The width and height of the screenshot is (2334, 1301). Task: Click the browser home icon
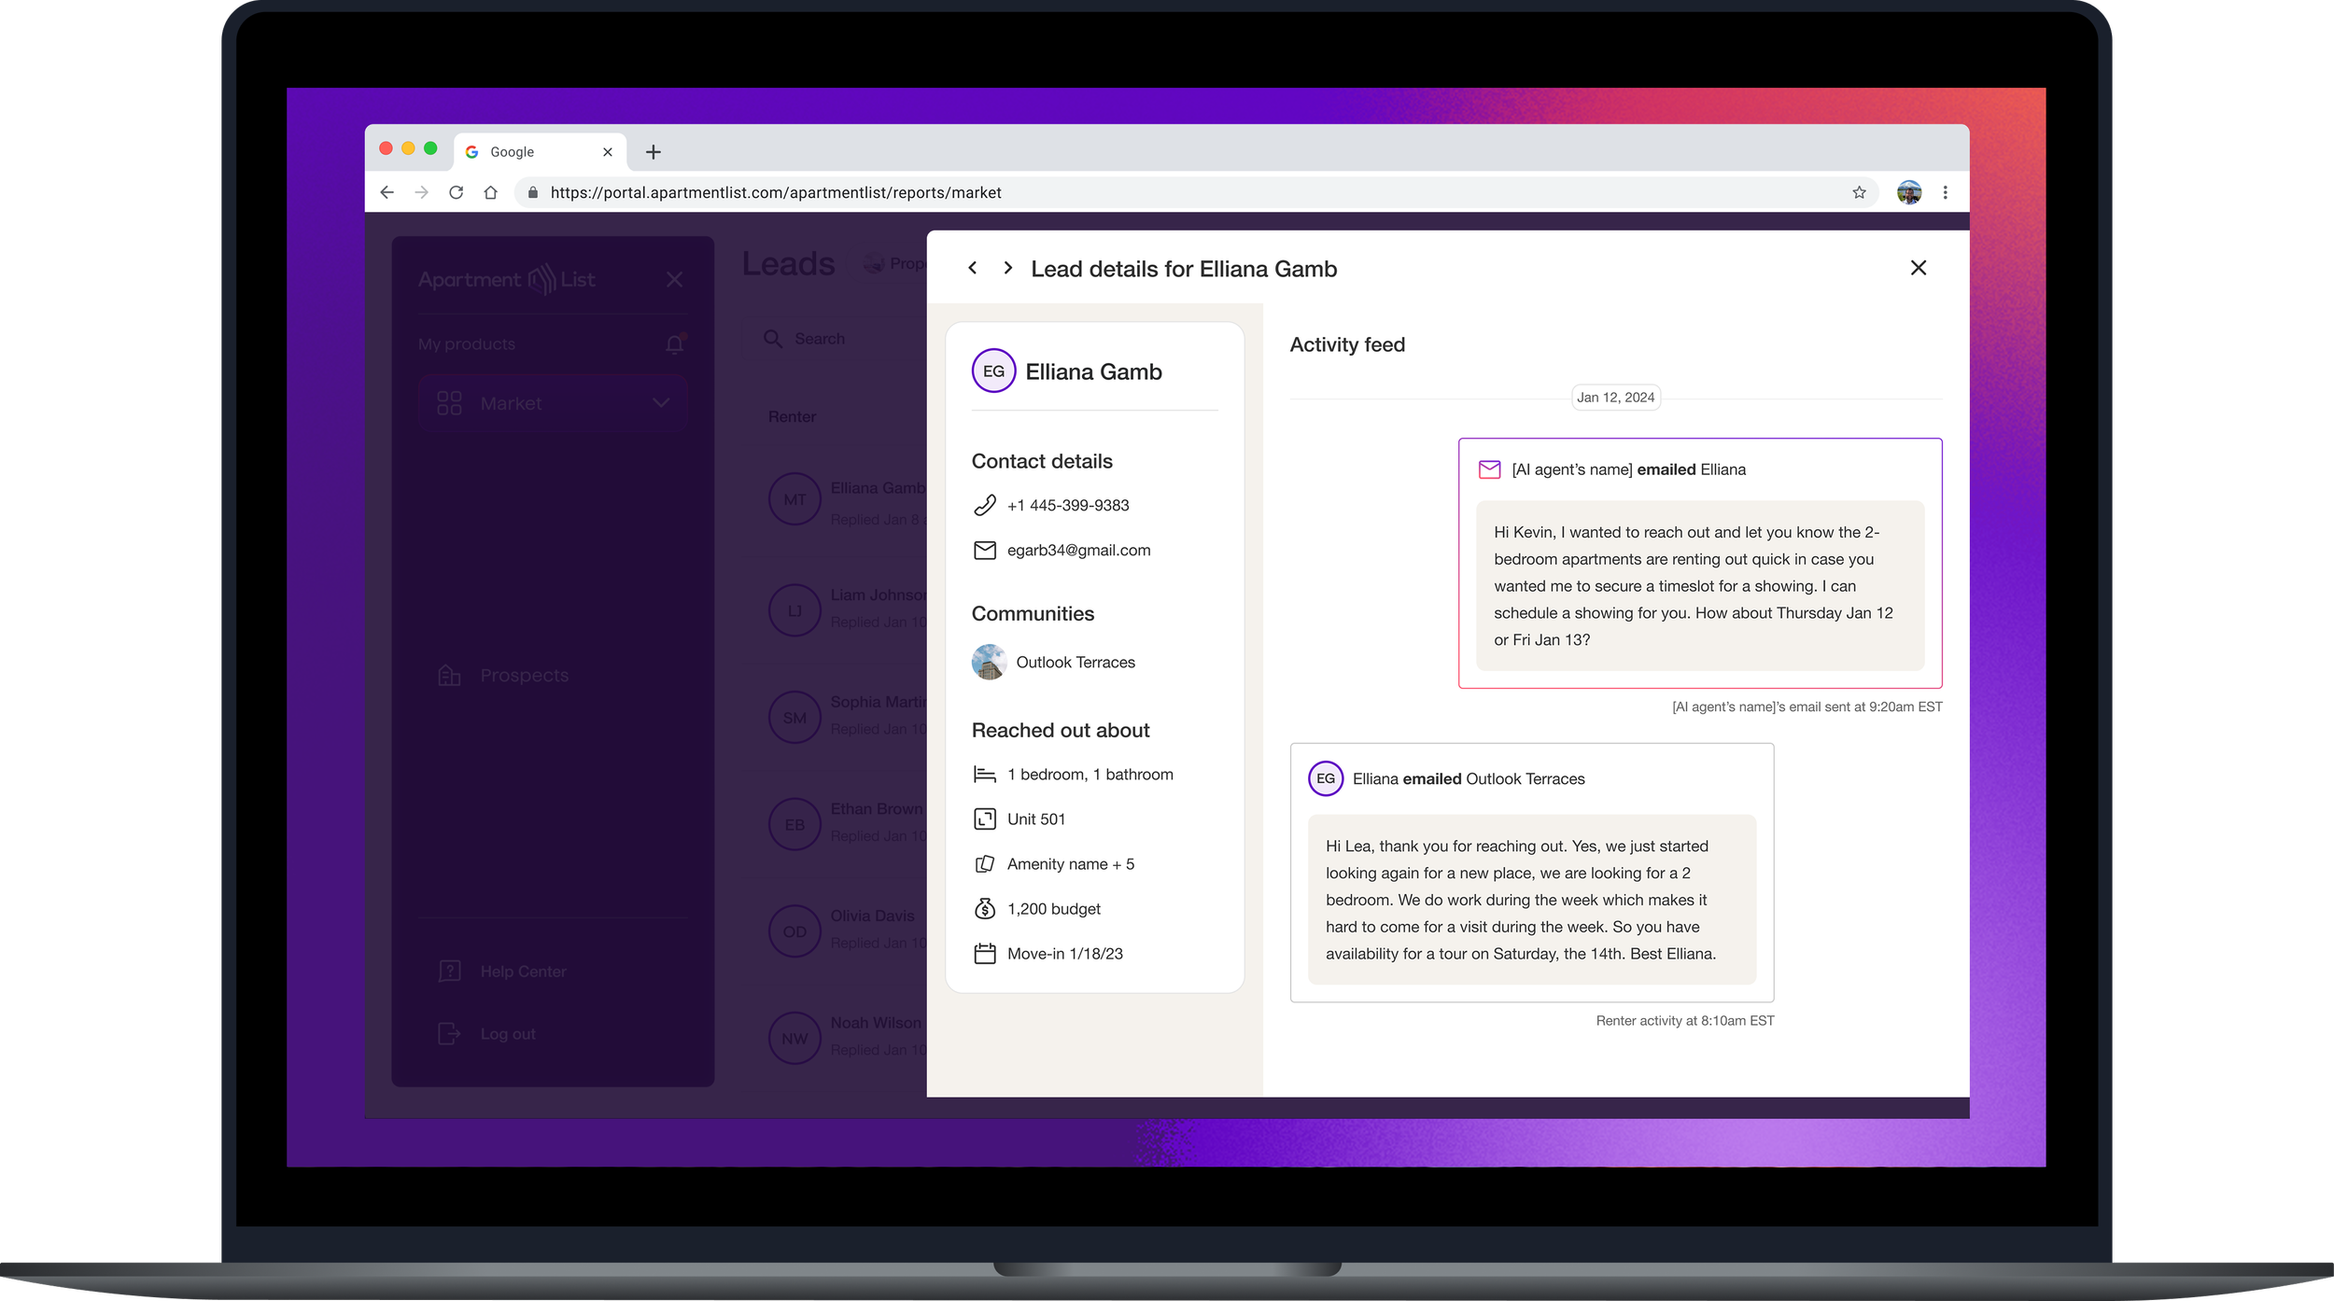click(x=490, y=192)
